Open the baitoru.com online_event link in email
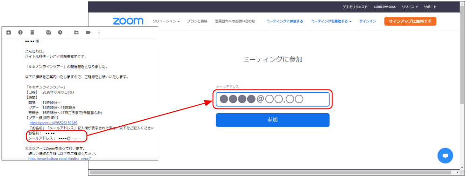The width and height of the screenshot is (465, 176). [60, 159]
